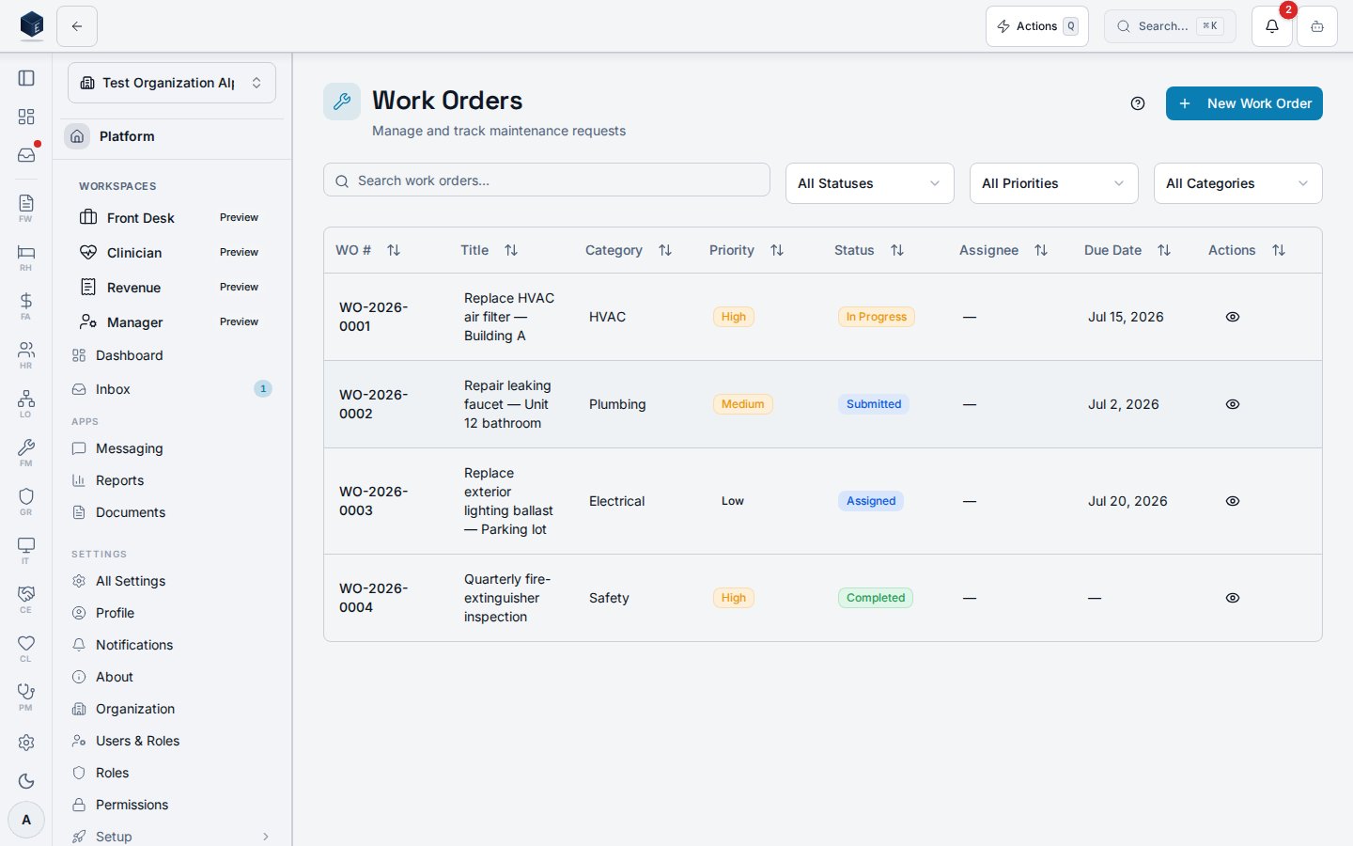Open Organization settings
Viewport: 1353px width, 846px height.
click(172, 709)
